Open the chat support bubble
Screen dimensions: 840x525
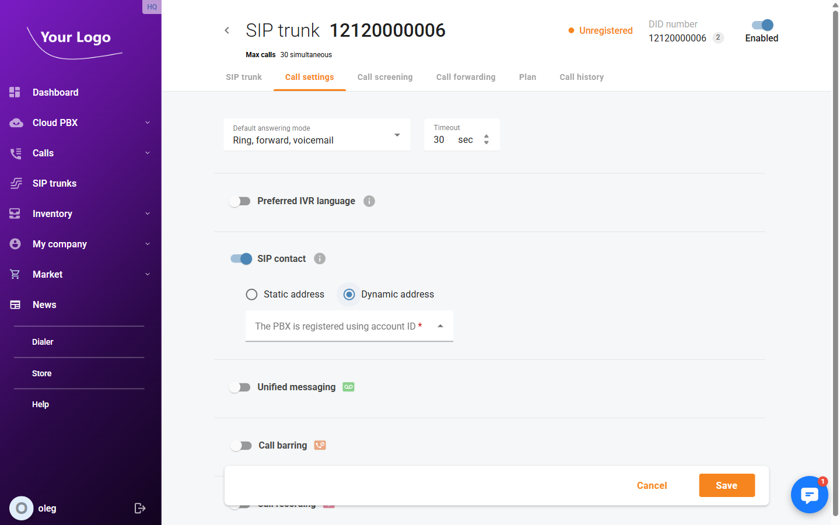click(810, 495)
